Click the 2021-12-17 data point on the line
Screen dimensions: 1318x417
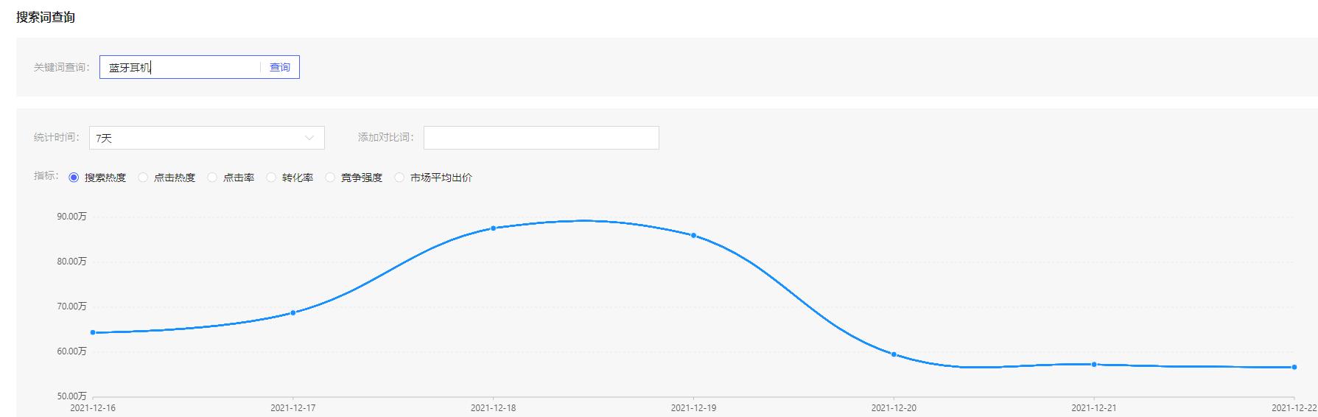(293, 312)
